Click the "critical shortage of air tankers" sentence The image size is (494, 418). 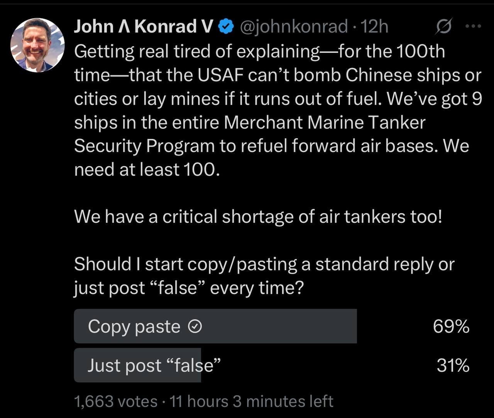[258, 217]
